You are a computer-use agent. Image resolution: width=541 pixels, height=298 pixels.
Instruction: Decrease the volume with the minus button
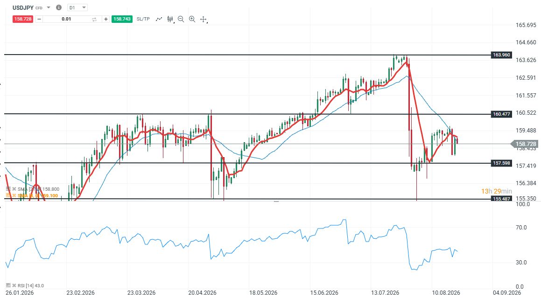39,19
